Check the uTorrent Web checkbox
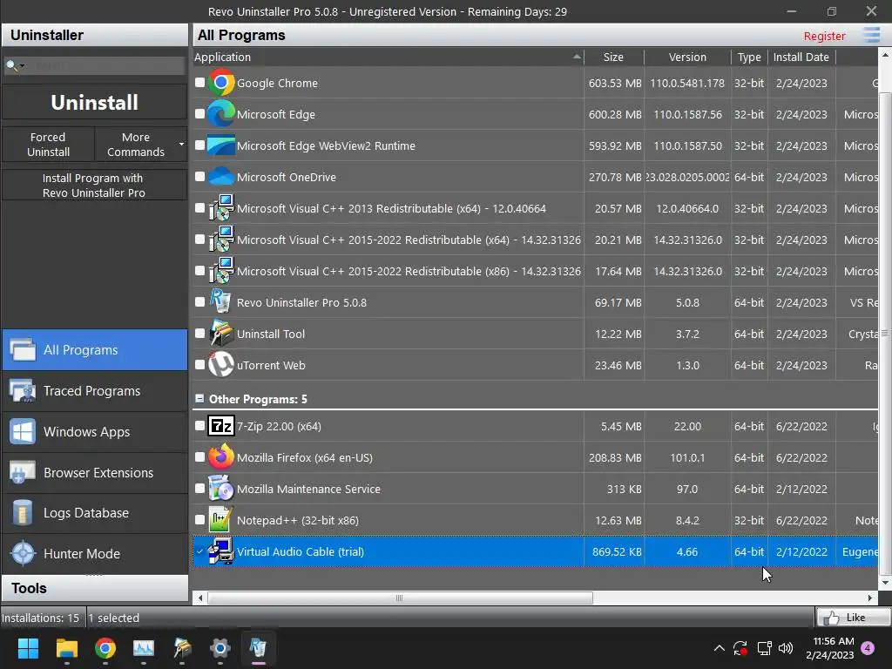The image size is (892, 669). coord(199,365)
